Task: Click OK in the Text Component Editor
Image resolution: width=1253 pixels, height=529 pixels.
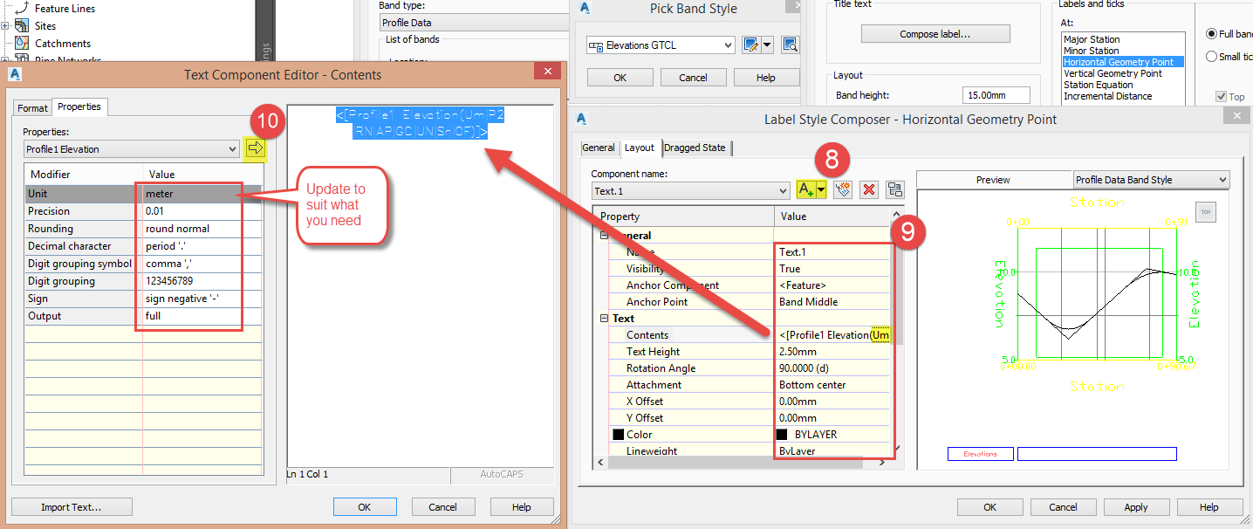Action: point(365,507)
